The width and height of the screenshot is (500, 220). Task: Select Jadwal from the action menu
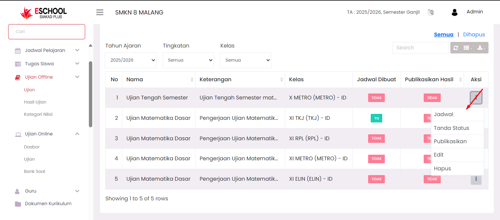444,115
